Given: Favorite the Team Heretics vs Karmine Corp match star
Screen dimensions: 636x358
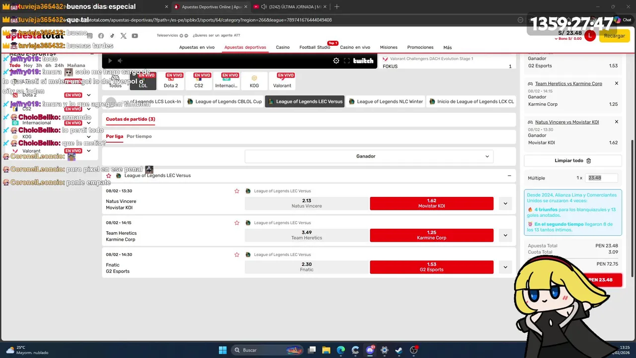Looking at the screenshot, I should click(x=237, y=223).
